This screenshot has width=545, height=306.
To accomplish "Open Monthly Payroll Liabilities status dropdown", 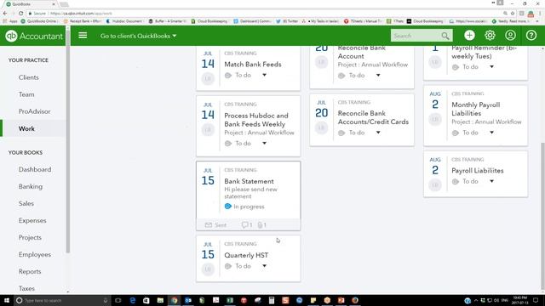I will [491, 133].
